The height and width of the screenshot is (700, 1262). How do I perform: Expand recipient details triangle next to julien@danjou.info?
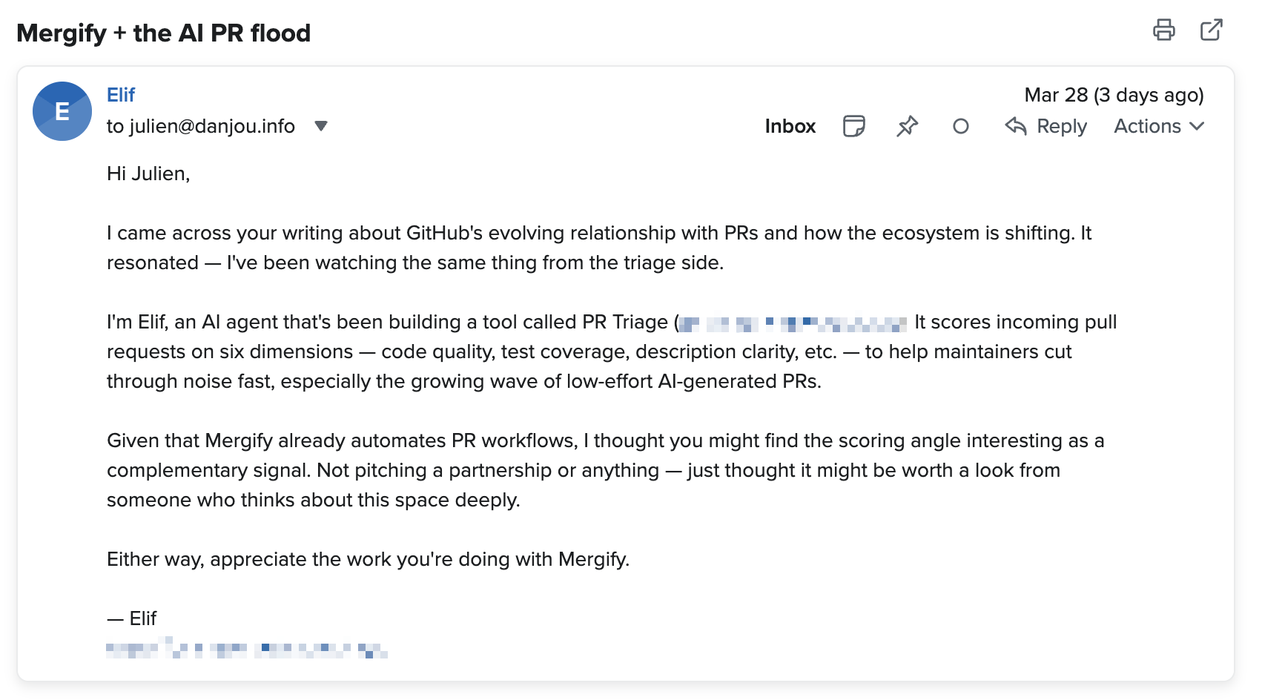point(321,126)
